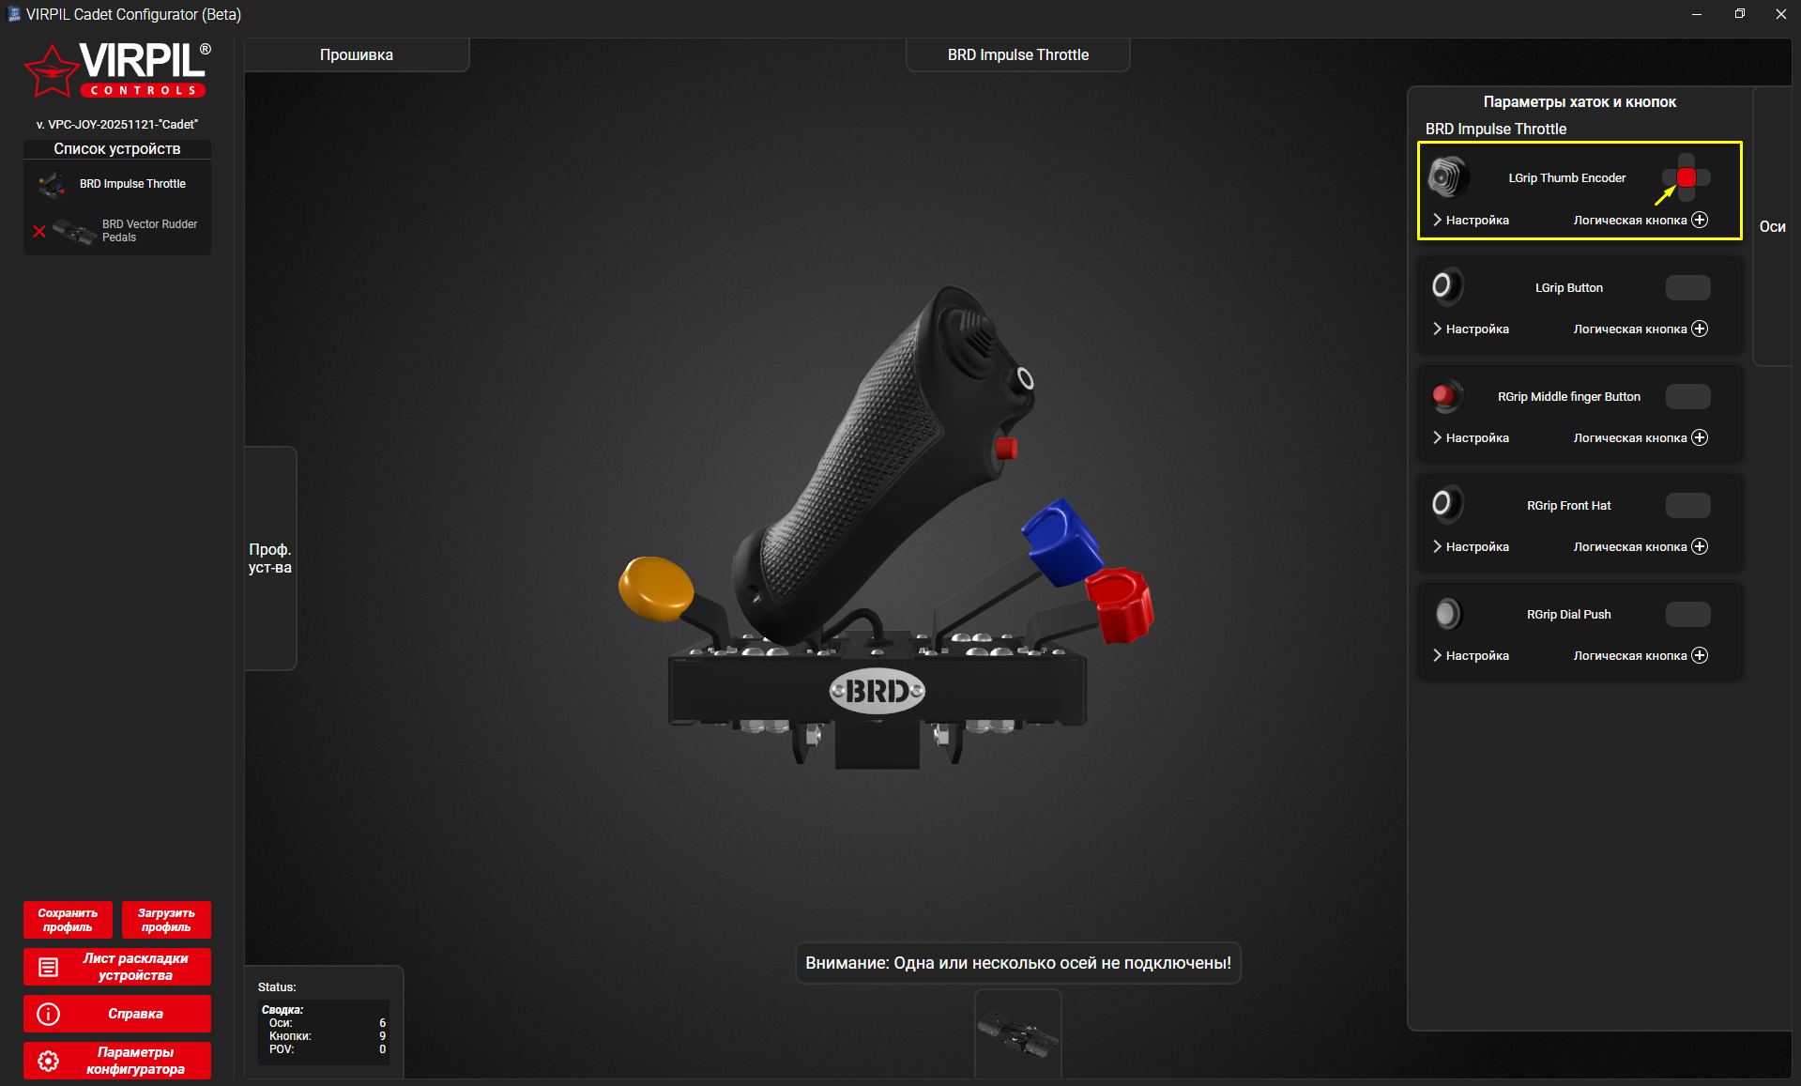Toggle the RGrip Front Hat indicator

(1687, 505)
